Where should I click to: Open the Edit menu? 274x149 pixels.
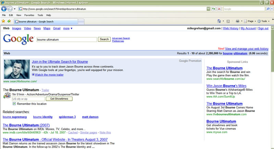pos(11,15)
